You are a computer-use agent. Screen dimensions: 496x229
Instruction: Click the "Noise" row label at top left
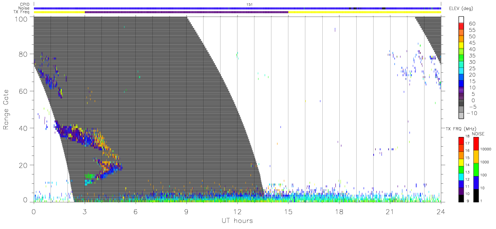point(25,8)
